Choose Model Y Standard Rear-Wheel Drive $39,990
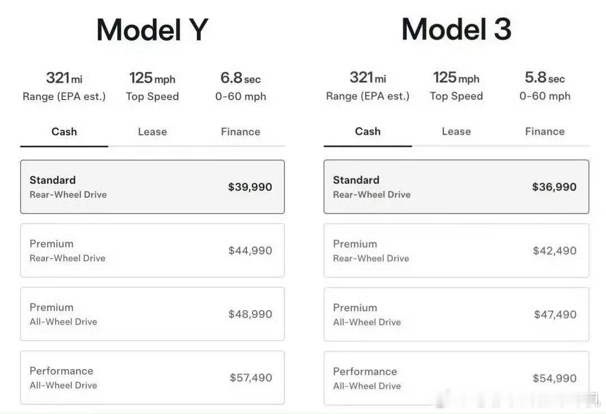The width and height of the screenshot is (606, 414). [x=152, y=187]
